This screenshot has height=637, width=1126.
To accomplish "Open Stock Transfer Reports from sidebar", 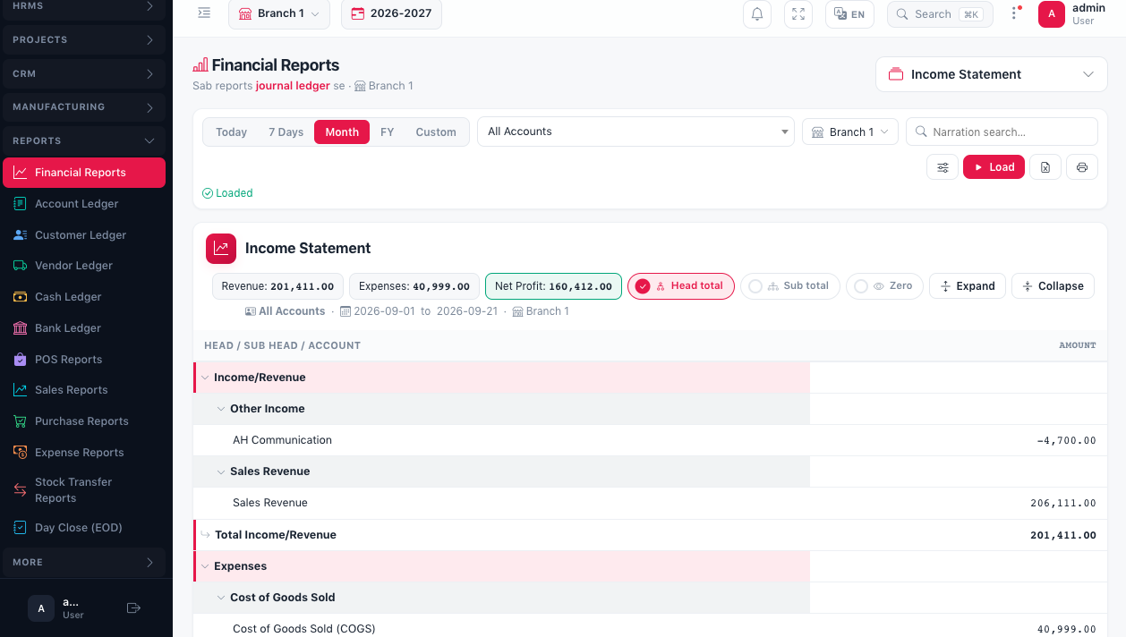I will (84, 490).
